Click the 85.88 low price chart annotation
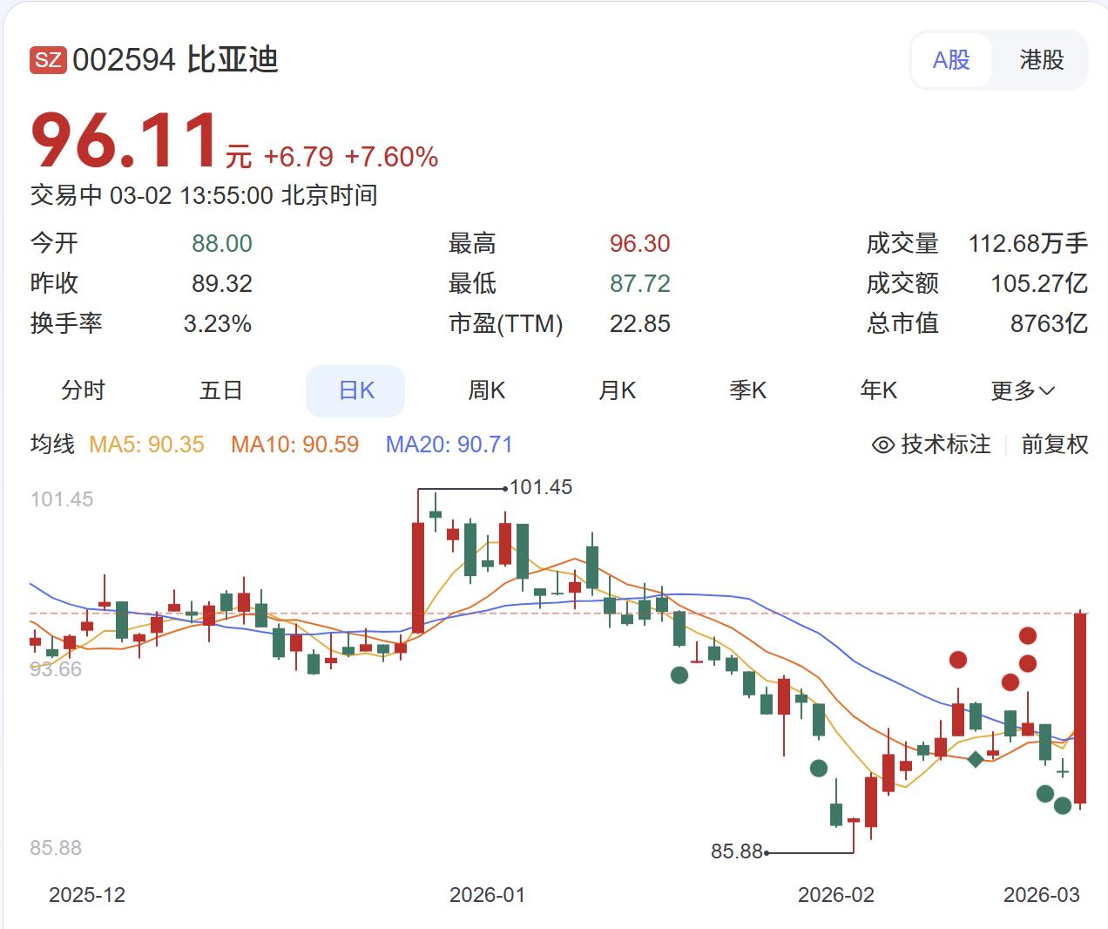 tap(737, 851)
